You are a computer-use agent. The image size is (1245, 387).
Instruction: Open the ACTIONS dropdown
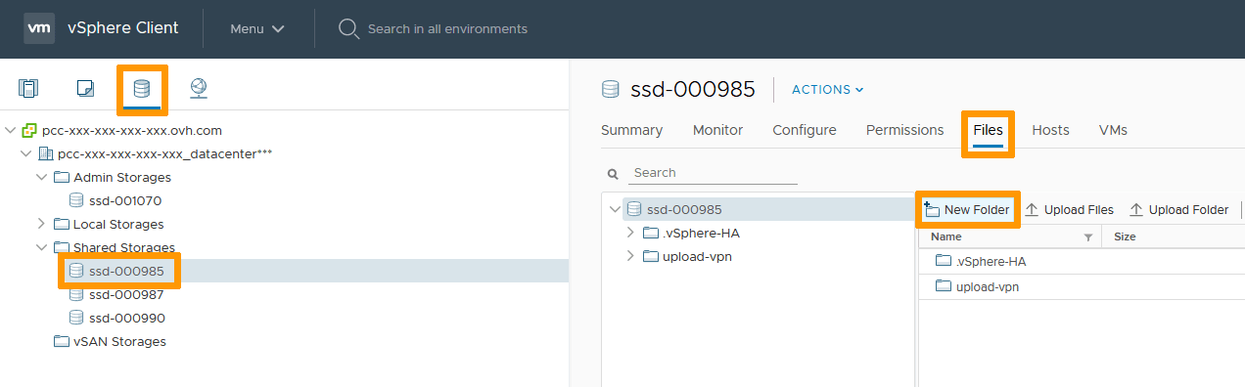point(828,89)
